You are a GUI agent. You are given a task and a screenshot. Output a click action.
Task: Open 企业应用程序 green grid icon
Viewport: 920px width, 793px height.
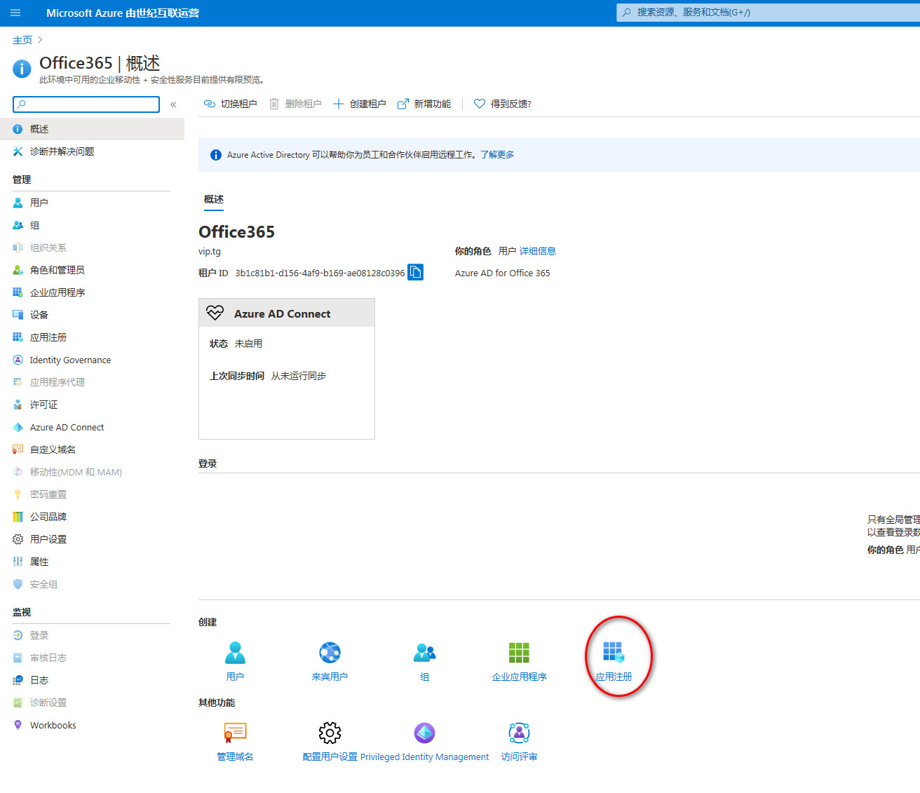519,653
